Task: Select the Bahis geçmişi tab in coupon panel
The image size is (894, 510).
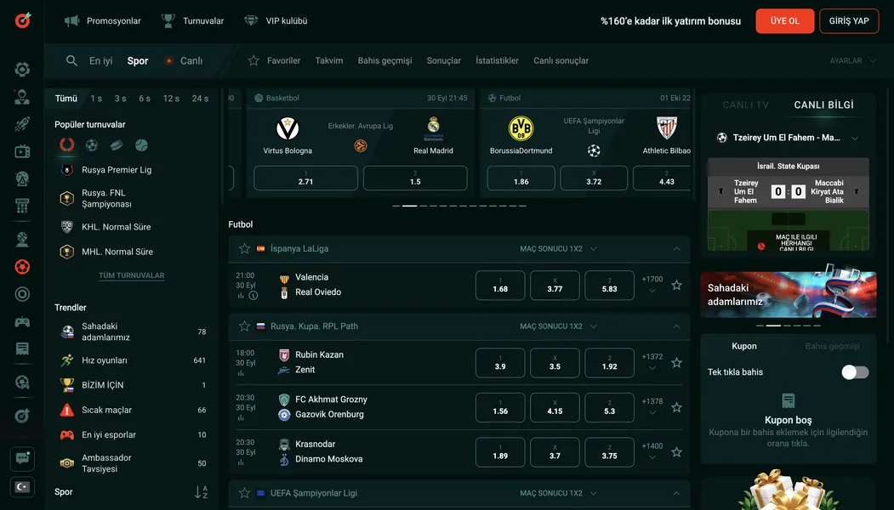Action: pos(832,347)
